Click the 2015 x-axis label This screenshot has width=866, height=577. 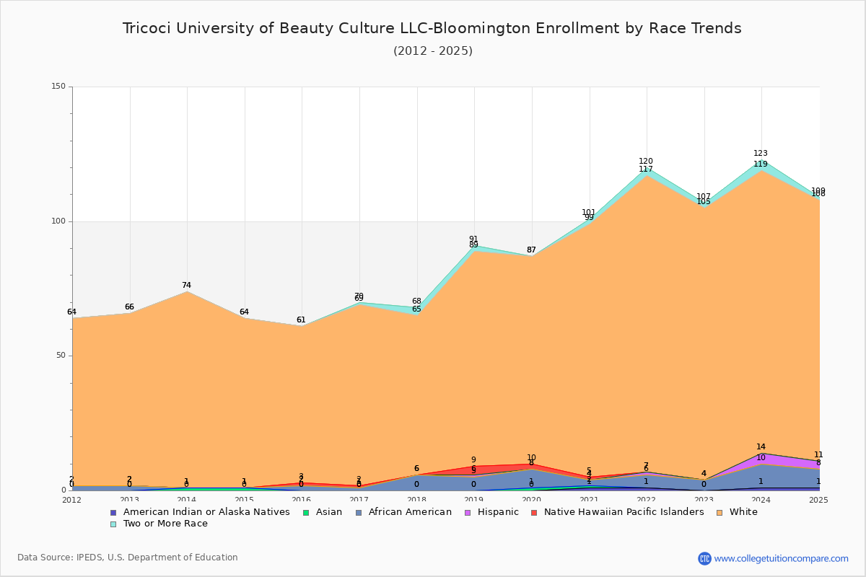[x=245, y=499]
